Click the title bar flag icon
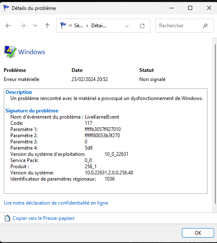The height and width of the screenshot is (243, 217). 6,8
